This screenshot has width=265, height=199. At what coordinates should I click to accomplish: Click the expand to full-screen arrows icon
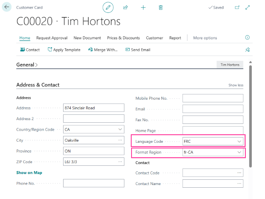point(248,8)
